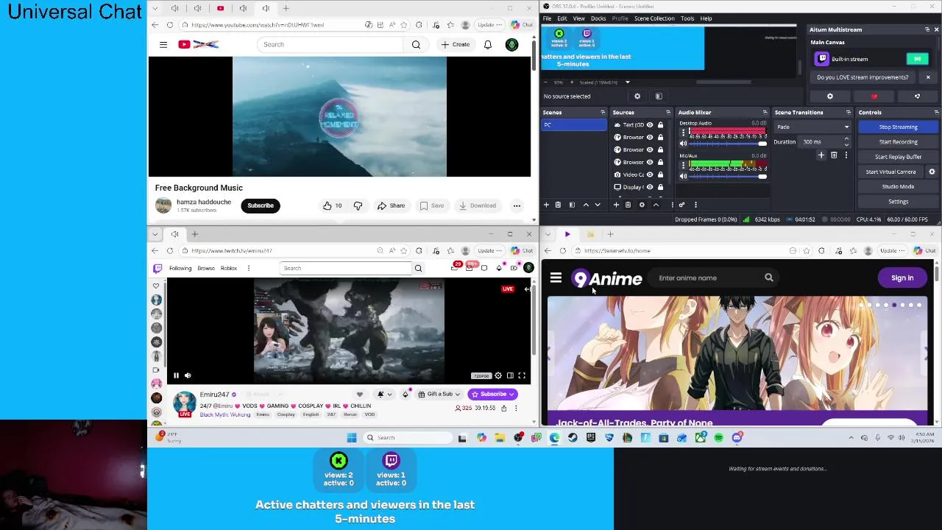Enter fullscreen on the Twitch player
Image resolution: width=942 pixels, height=530 pixels.
tap(522, 375)
